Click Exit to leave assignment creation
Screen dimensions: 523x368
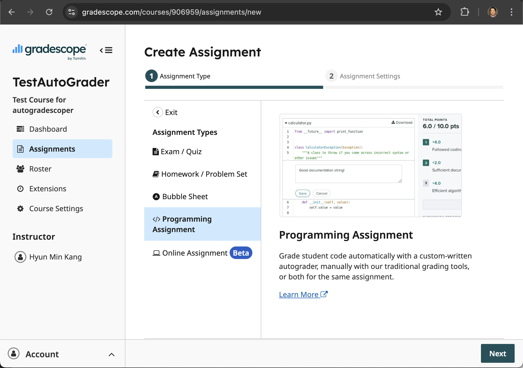(x=165, y=112)
